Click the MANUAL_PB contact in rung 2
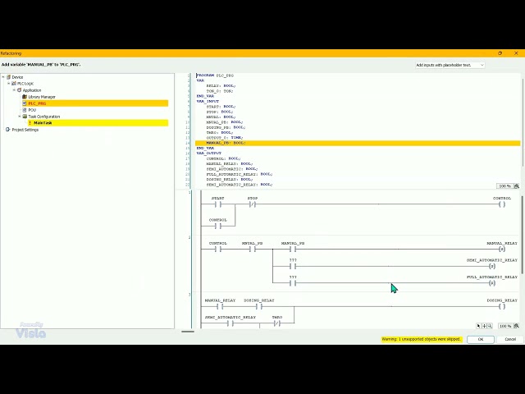Viewport: 525px width, 394px height. click(x=293, y=250)
